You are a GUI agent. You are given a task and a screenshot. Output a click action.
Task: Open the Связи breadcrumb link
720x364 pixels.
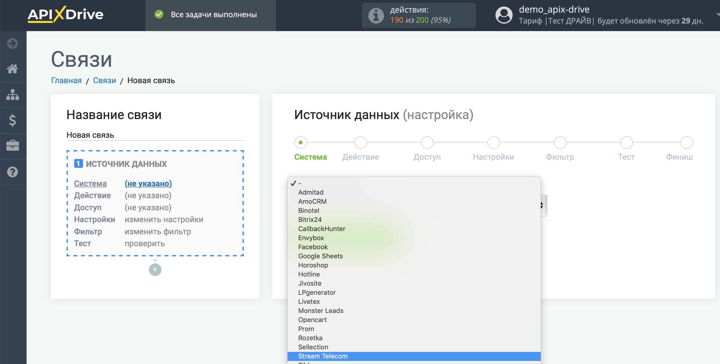(104, 80)
